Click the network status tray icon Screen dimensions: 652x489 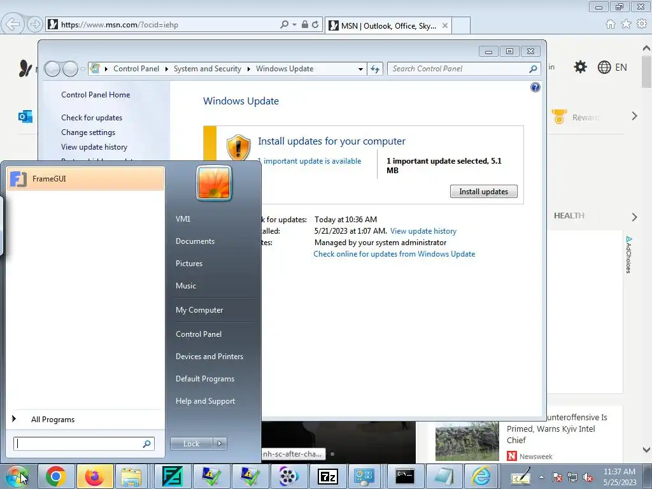(572, 478)
